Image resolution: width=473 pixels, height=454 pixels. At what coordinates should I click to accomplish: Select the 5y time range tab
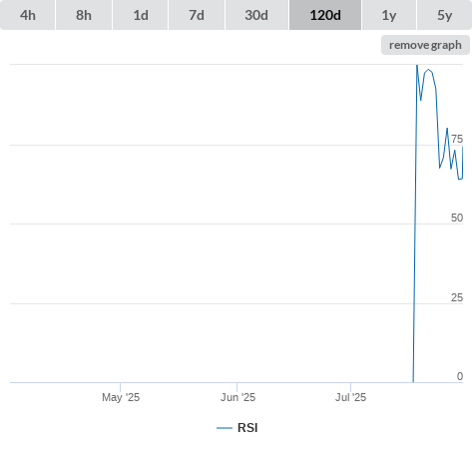[445, 15]
